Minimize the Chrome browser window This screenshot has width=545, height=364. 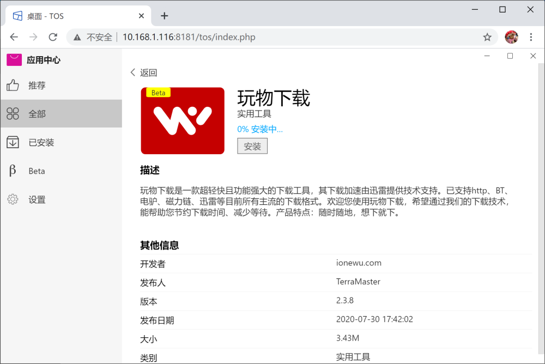(475, 9)
